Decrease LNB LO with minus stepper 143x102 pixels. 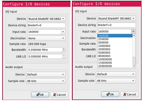click(64, 57)
